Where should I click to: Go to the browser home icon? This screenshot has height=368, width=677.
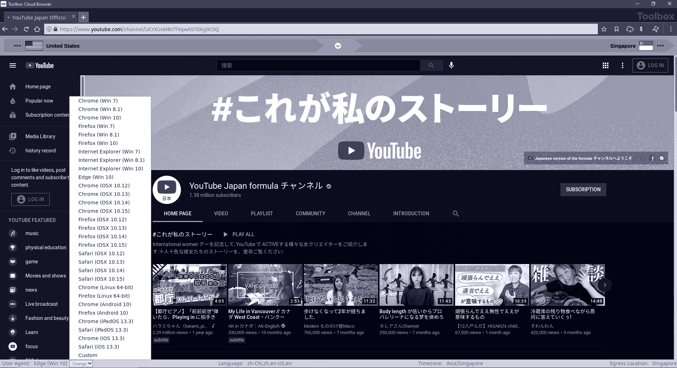37,29
